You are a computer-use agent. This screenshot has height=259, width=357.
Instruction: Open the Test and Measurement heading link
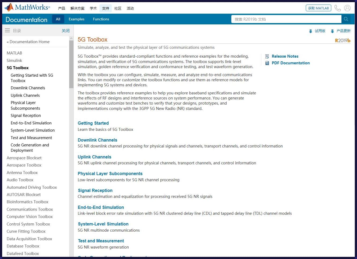coord(101,241)
